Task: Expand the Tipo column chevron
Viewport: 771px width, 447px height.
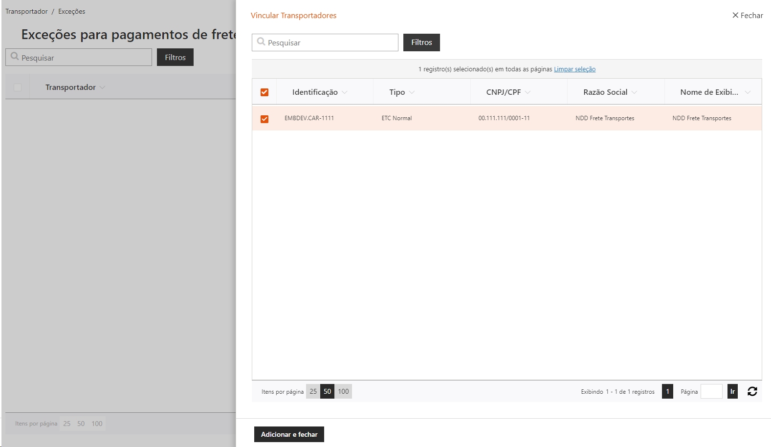Action: [x=412, y=92]
